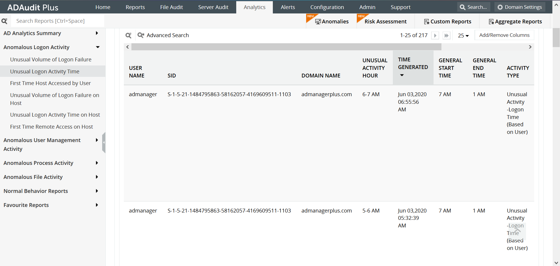Collapse the Anomalous Logon Activity section
Image resolution: width=560 pixels, height=266 pixels.
pos(97,47)
